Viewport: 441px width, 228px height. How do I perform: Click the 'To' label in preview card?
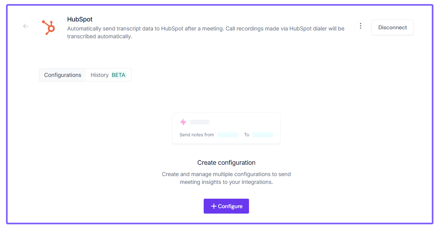point(247,135)
